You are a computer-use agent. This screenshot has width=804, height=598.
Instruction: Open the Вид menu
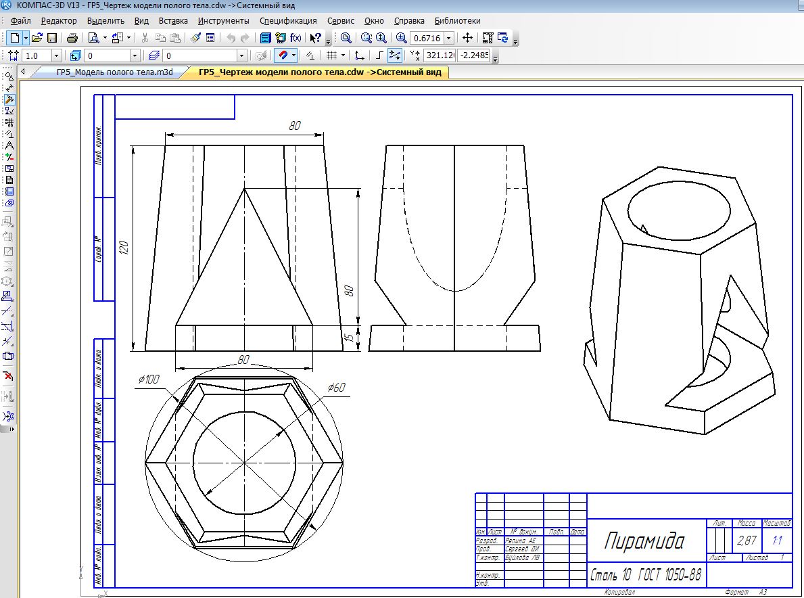point(141,21)
